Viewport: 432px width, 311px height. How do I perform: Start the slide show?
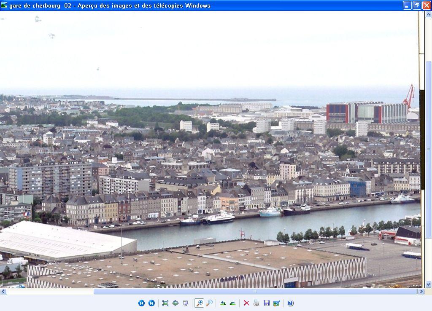pos(185,303)
